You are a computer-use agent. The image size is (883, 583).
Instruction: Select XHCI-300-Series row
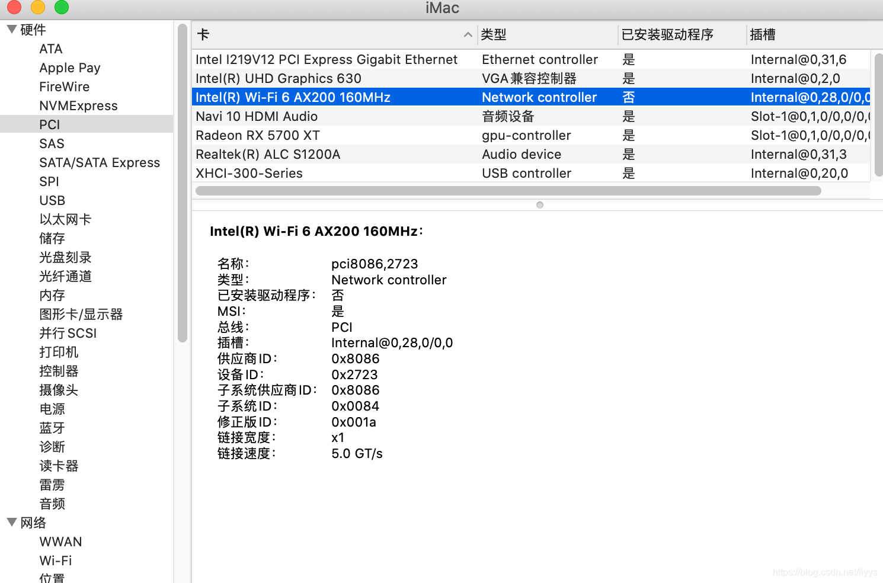coord(531,173)
